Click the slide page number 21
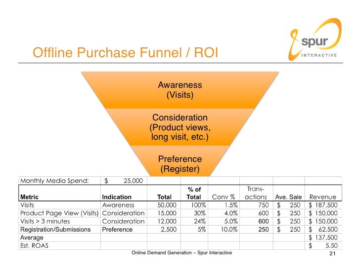The height and width of the screenshot is (278, 360). point(332,253)
